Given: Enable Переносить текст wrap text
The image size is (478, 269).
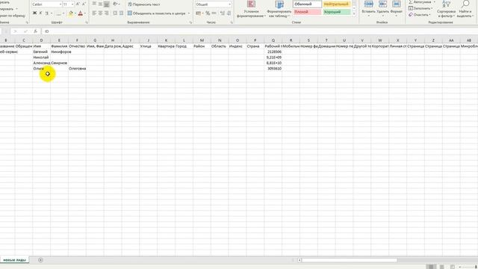Looking at the screenshot, I should pyautogui.click(x=144, y=4).
